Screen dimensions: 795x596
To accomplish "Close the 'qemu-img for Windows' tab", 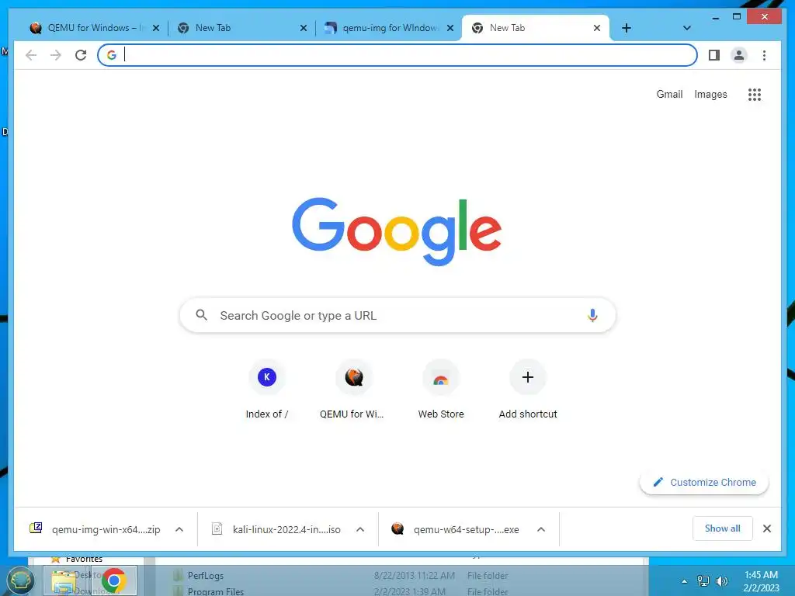I will pos(450,29).
